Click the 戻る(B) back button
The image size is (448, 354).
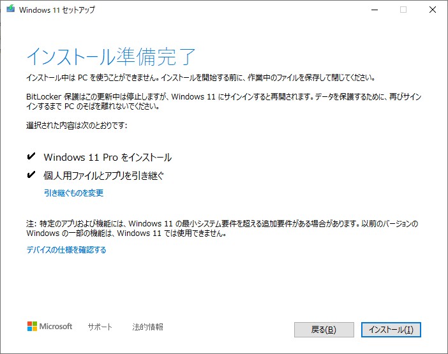324,330
